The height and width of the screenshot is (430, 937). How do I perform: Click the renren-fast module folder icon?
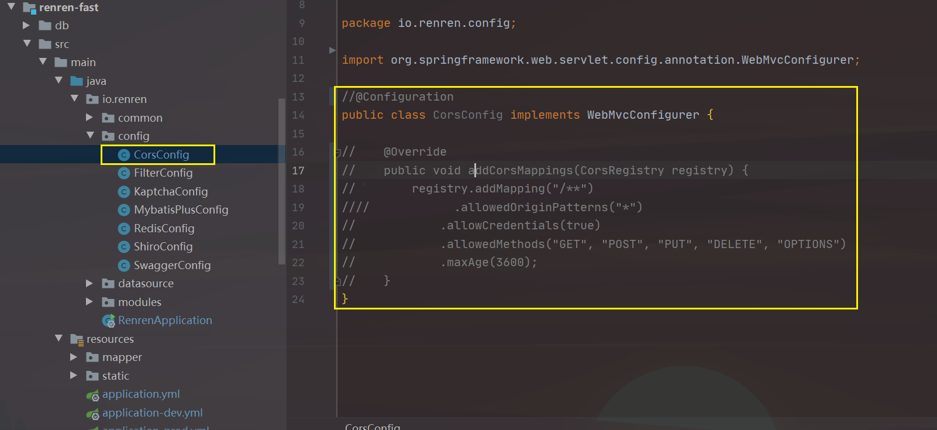(x=29, y=8)
